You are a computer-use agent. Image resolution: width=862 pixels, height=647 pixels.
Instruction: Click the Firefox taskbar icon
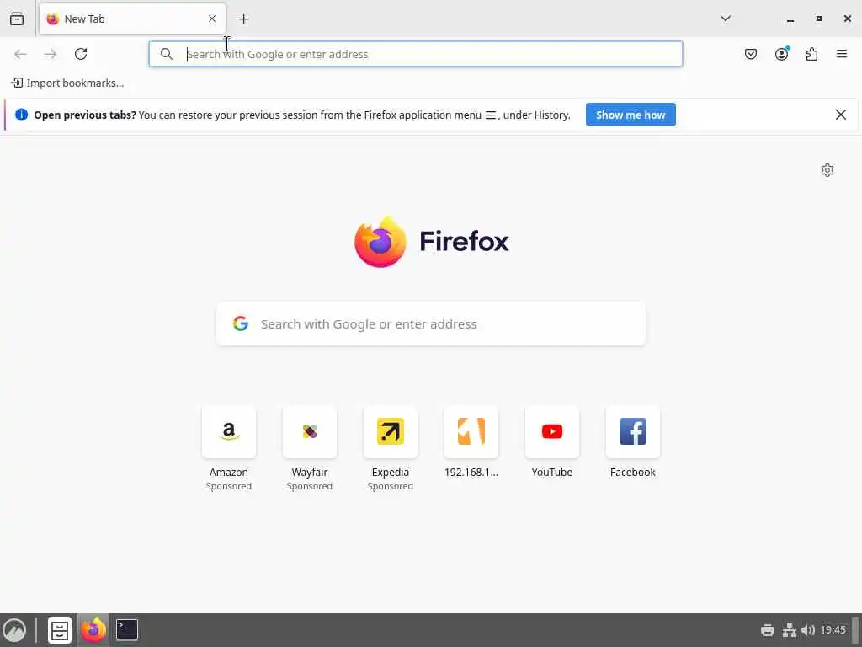(x=93, y=630)
